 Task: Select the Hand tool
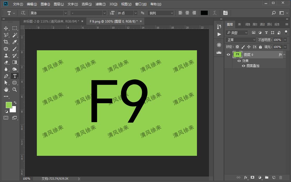pyautogui.click(x=6, y=90)
